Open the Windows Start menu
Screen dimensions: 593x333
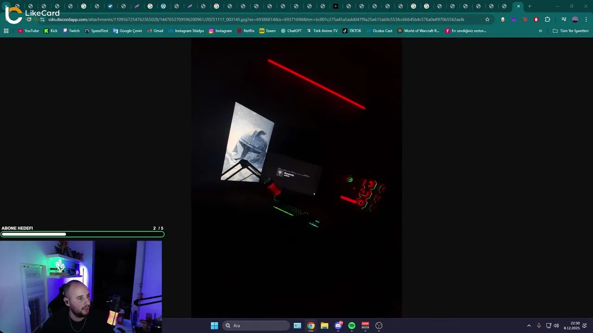[x=214, y=326]
